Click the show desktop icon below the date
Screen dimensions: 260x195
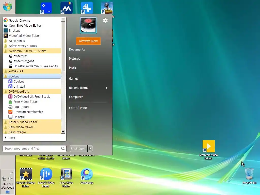click(x=7, y=192)
